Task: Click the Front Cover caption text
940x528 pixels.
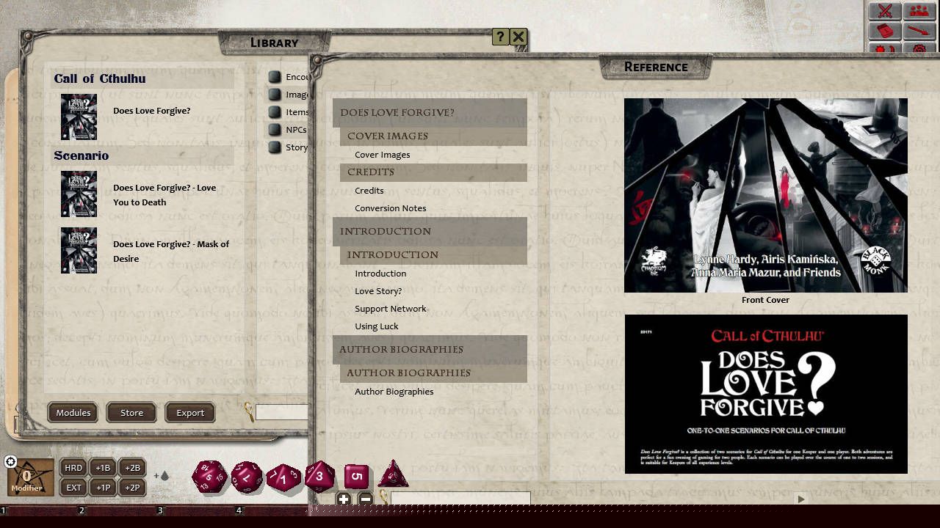Action: [x=765, y=300]
